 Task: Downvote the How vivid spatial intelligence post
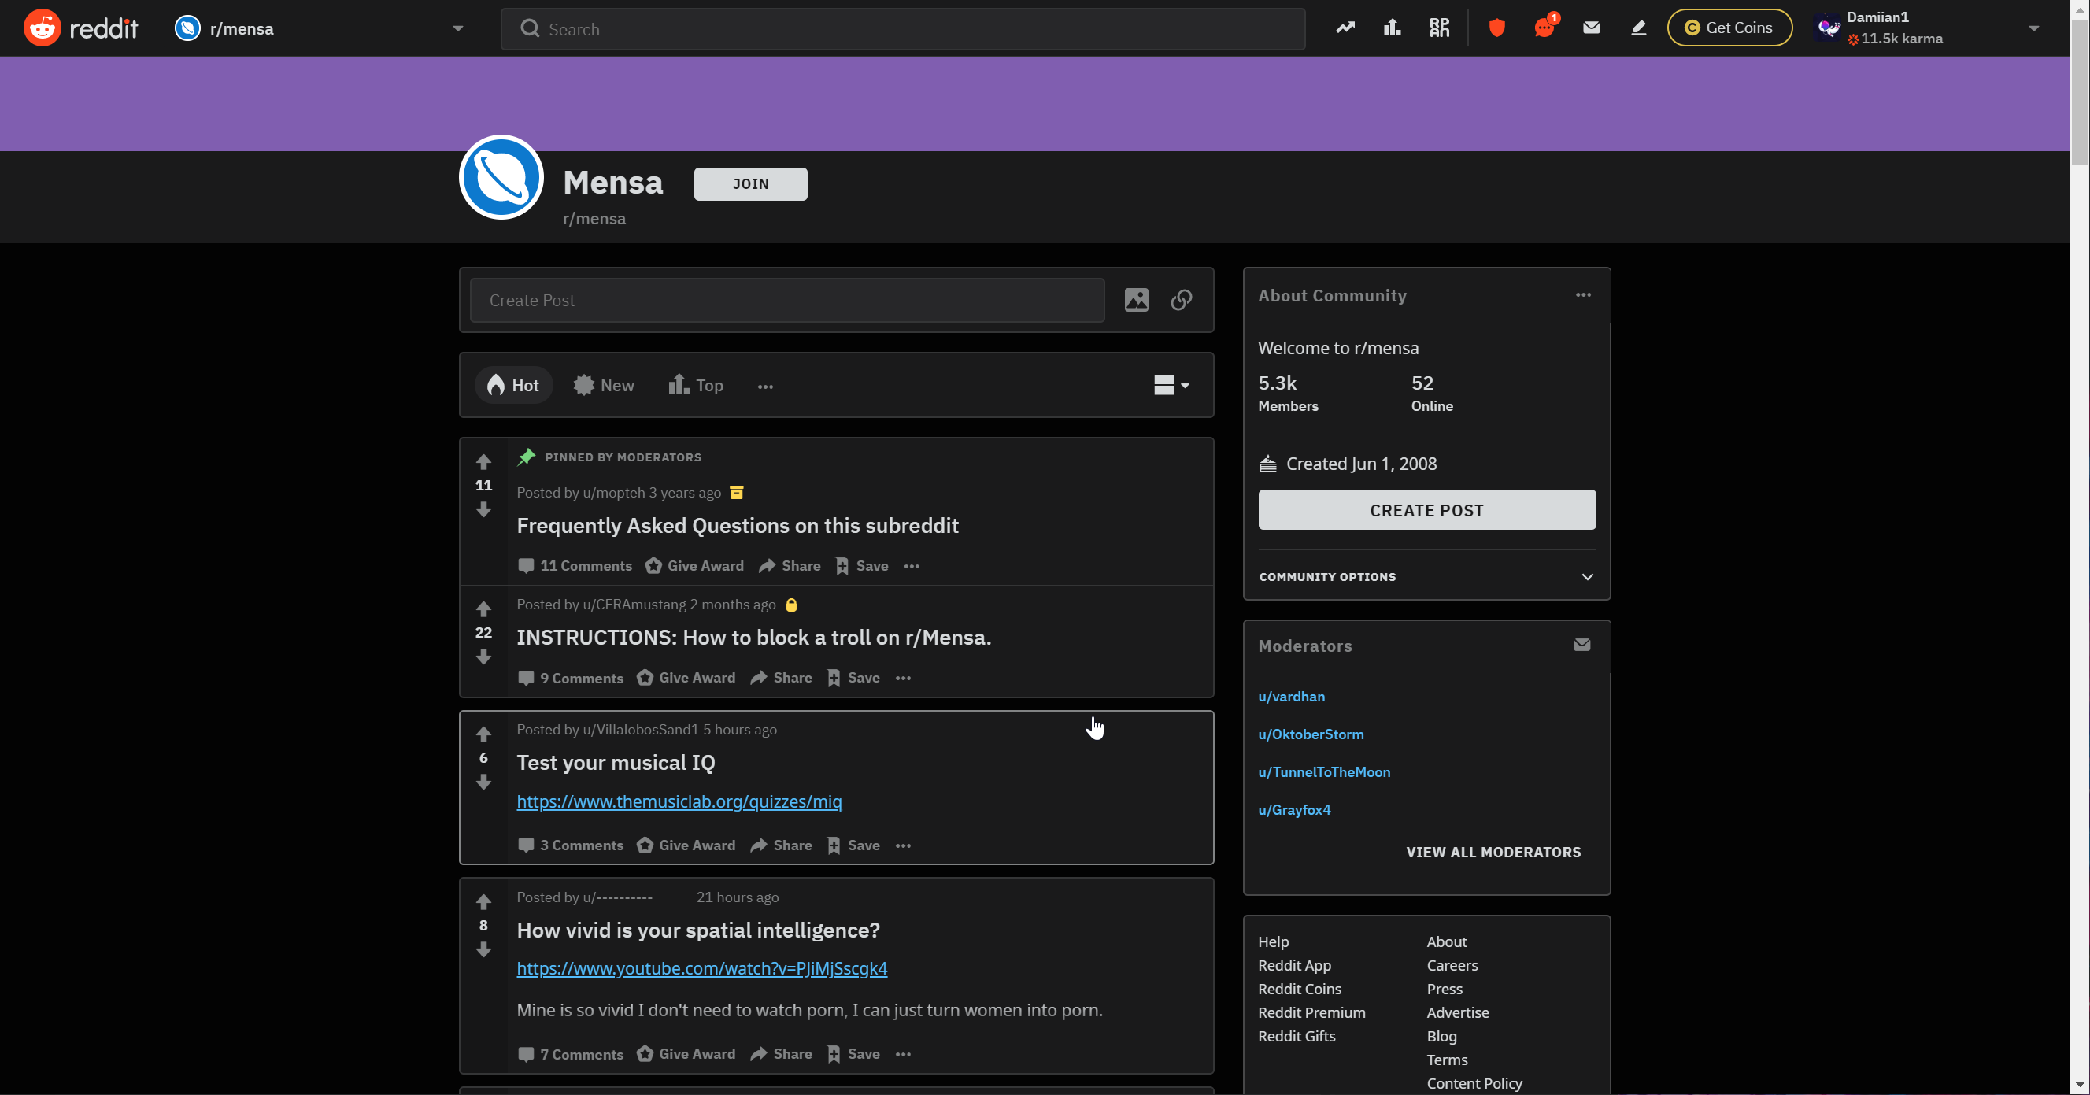[x=483, y=949]
